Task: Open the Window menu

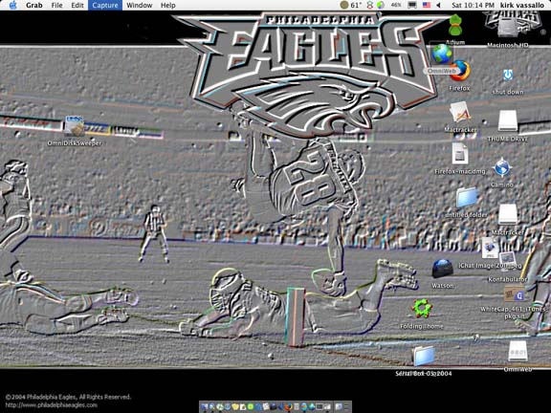Action: pos(140,5)
